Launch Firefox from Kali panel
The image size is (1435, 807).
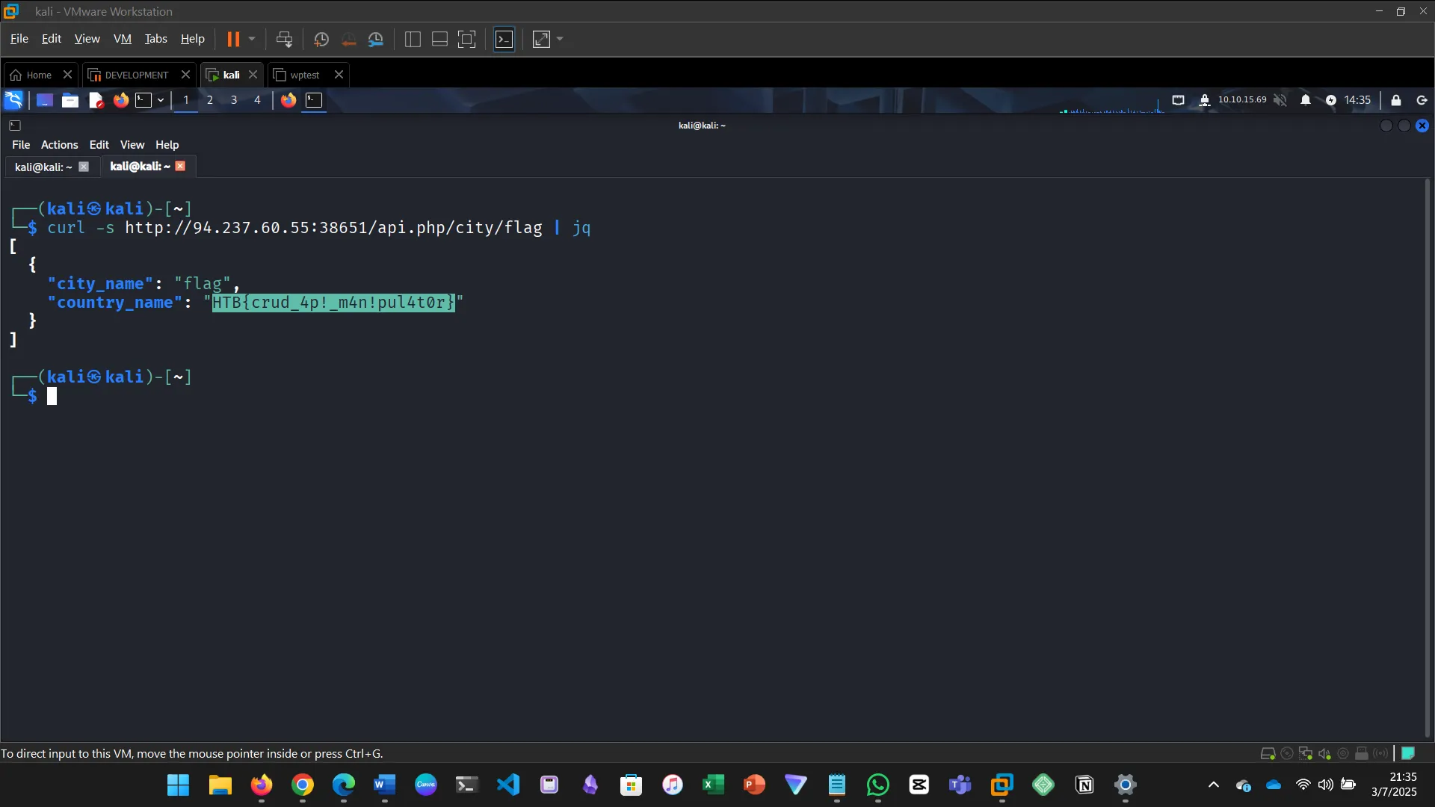point(120,100)
